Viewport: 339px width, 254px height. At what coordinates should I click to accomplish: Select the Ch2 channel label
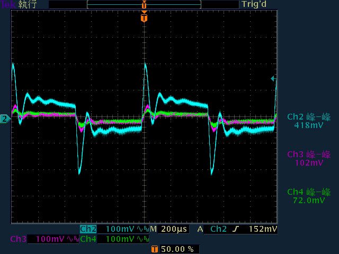pyautogui.click(x=88, y=229)
